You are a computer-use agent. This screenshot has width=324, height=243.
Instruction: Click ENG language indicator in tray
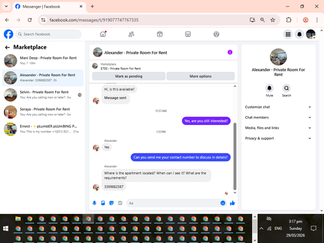[278, 228]
